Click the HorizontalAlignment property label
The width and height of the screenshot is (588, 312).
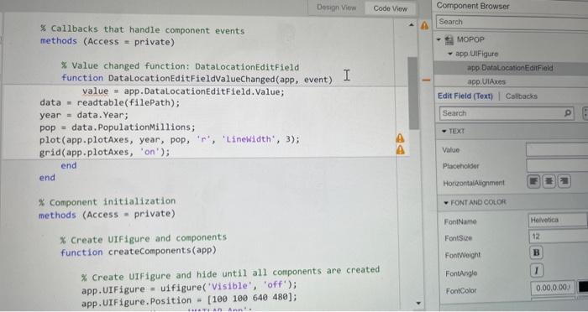[474, 183]
